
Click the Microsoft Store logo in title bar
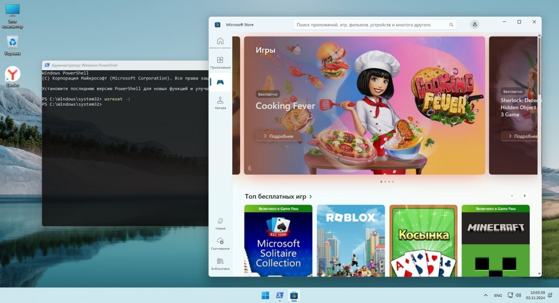pyautogui.click(x=217, y=24)
